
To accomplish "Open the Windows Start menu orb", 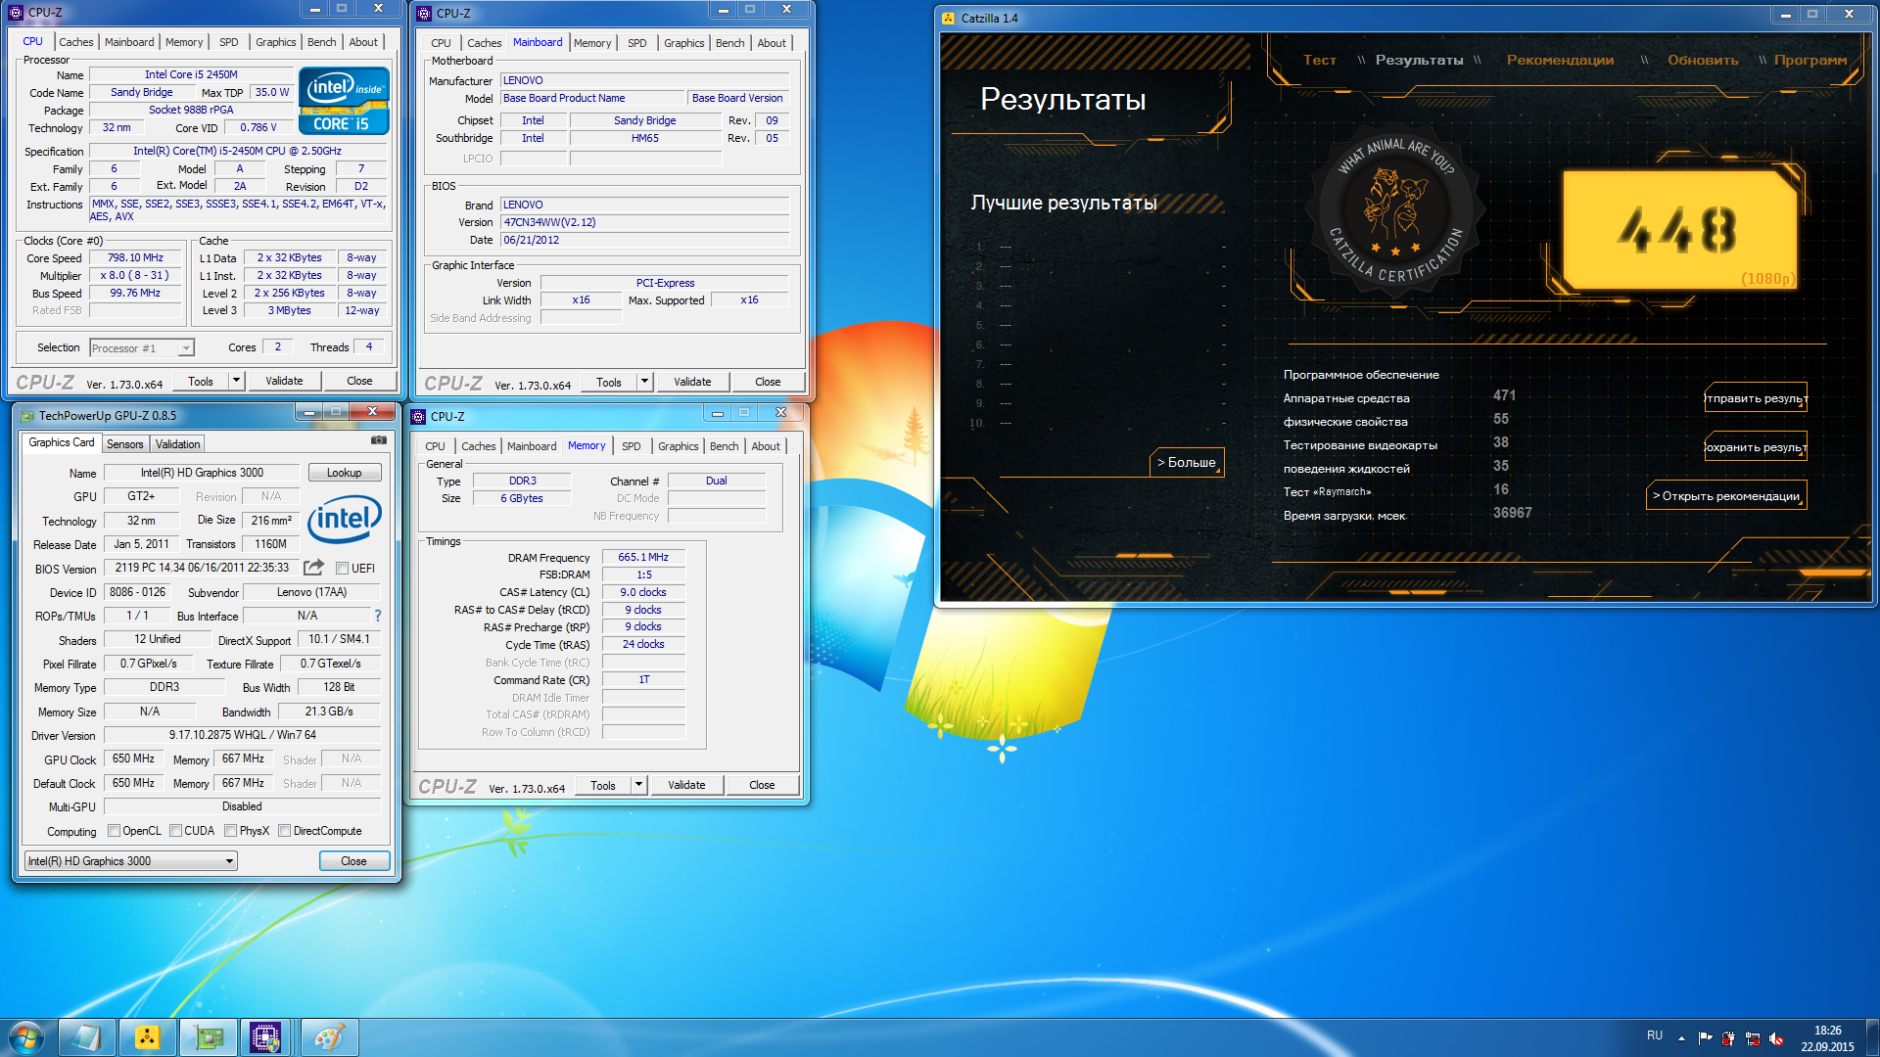I will 26,1037.
